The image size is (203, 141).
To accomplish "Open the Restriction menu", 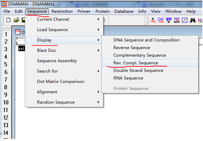I will [x=62, y=11].
